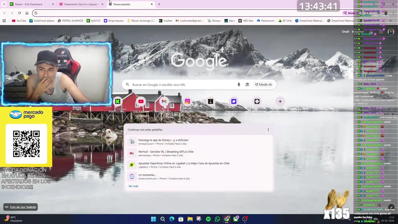Open ncofuentes@gmail bookmark
Screen dimensions: 398x224
pyautogui.click(x=189, y=21)
